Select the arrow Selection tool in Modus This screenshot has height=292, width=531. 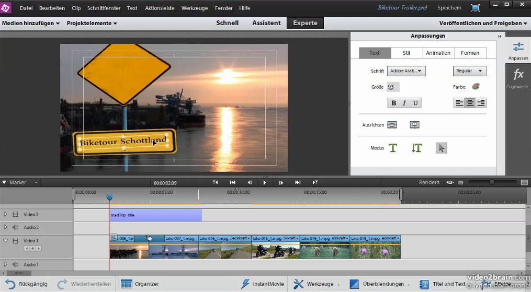click(x=441, y=148)
